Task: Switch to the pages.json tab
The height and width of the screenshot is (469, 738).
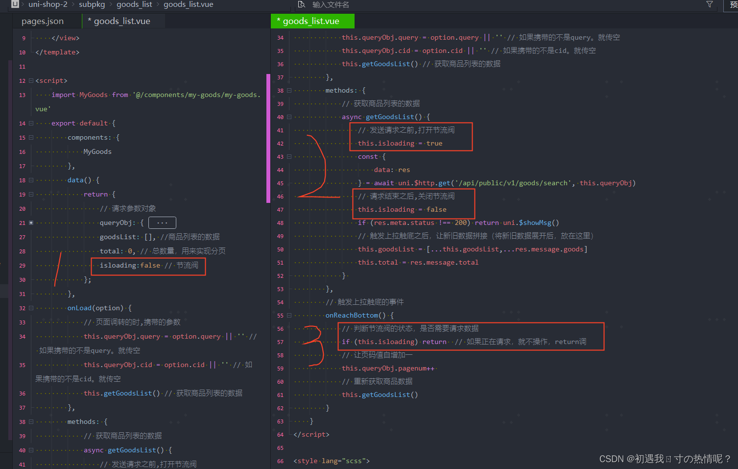Action: click(x=43, y=21)
